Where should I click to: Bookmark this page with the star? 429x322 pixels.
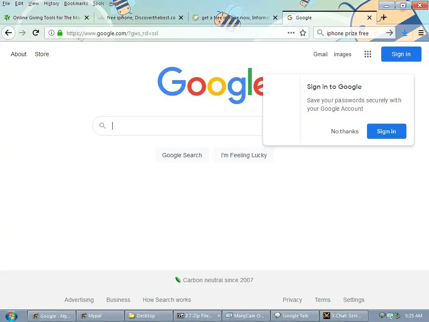302,33
